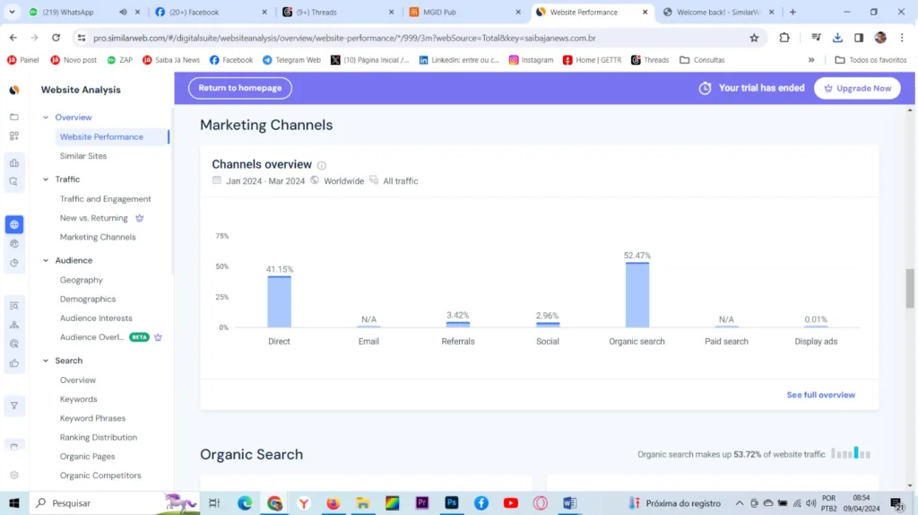Open the settings gear in the left rail
The width and height of the screenshot is (918, 515).
(x=14, y=475)
